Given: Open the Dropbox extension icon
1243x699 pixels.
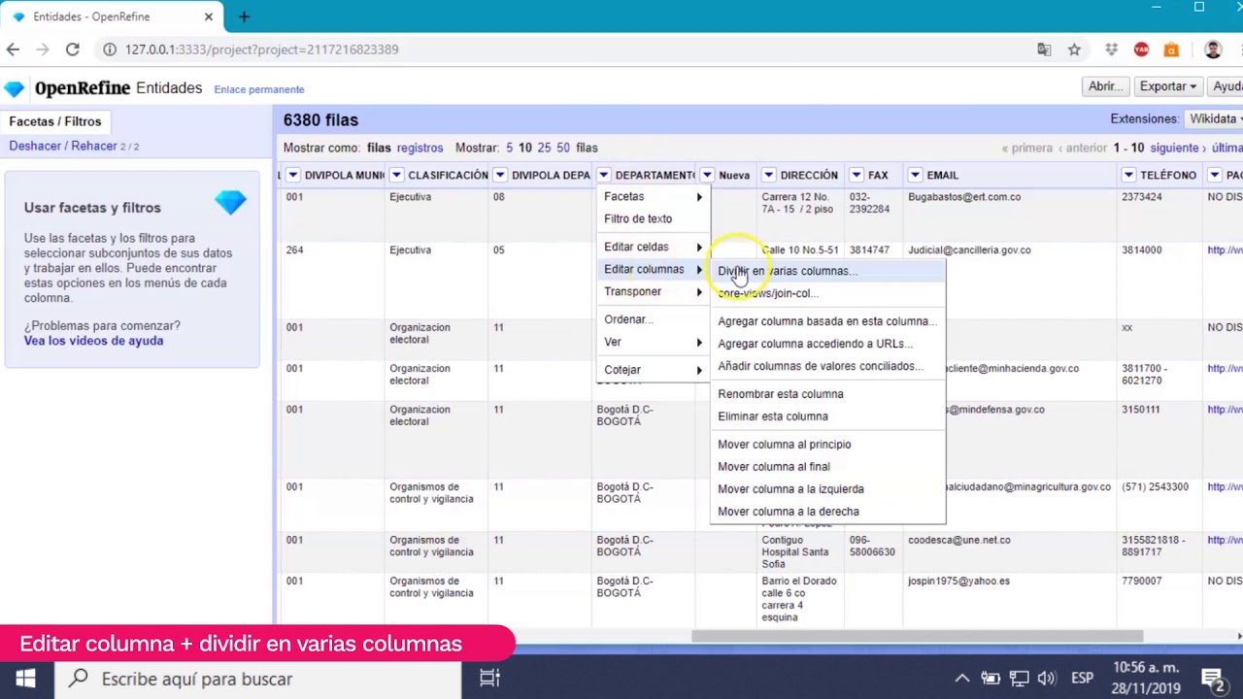Looking at the screenshot, I should coord(1112,50).
